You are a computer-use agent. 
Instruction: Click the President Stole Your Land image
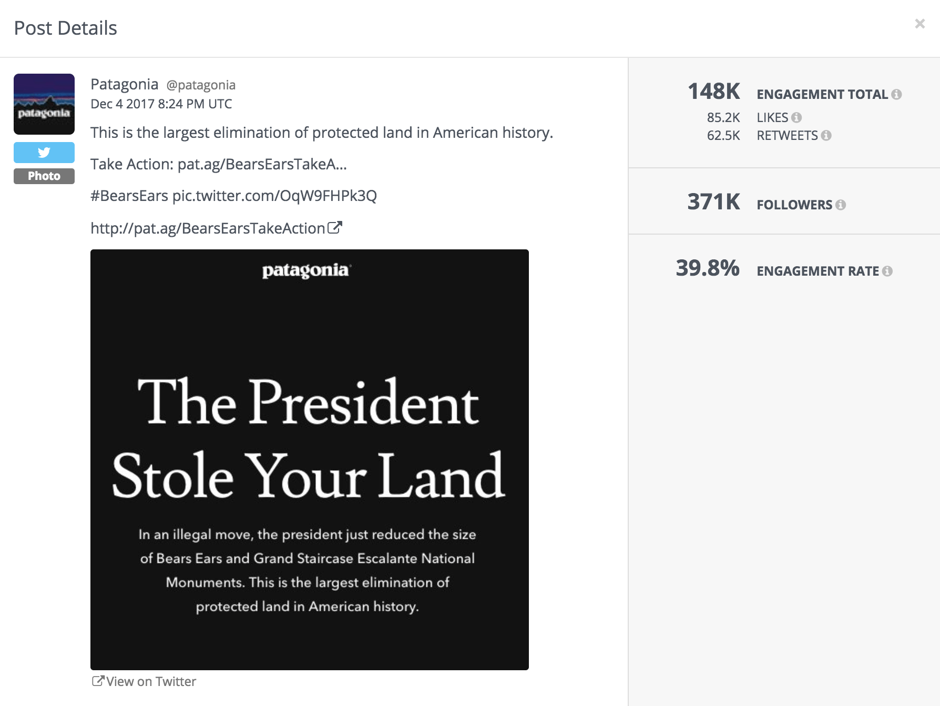310,459
